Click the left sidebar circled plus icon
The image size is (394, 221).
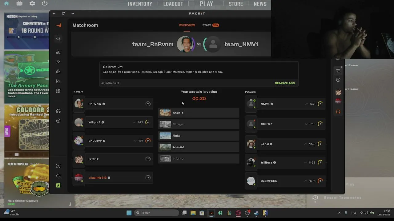click(58, 121)
